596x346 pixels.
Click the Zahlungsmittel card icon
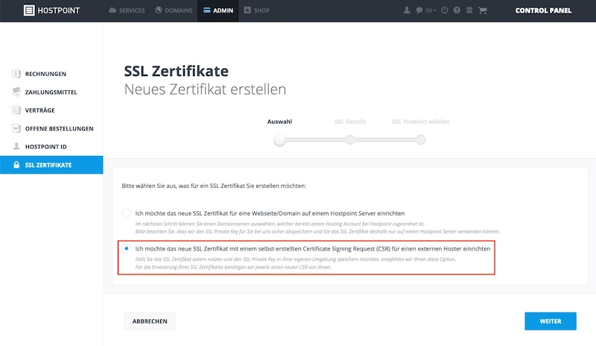coord(16,92)
